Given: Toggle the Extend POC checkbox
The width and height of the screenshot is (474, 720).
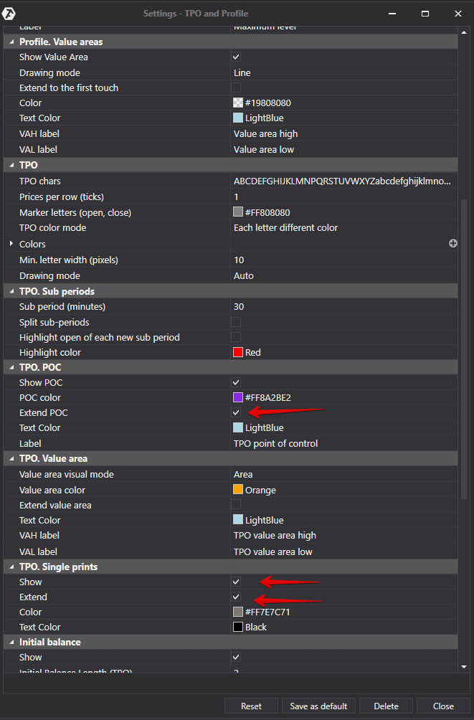Looking at the screenshot, I should pos(236,413).
